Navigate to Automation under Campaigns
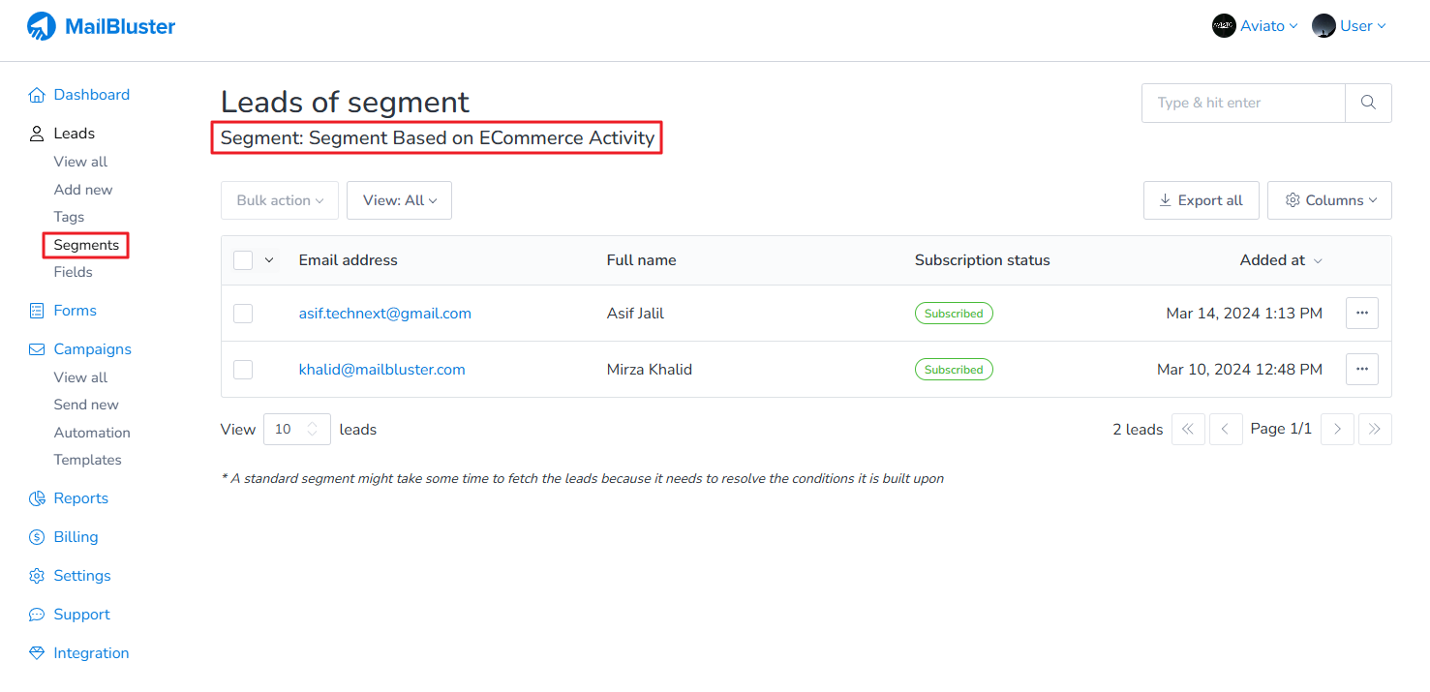 [x=92, y=433]
